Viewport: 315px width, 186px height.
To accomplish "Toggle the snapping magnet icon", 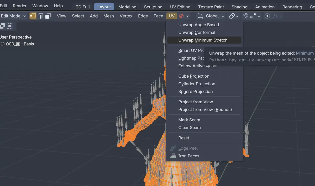I will pos(245,16).
